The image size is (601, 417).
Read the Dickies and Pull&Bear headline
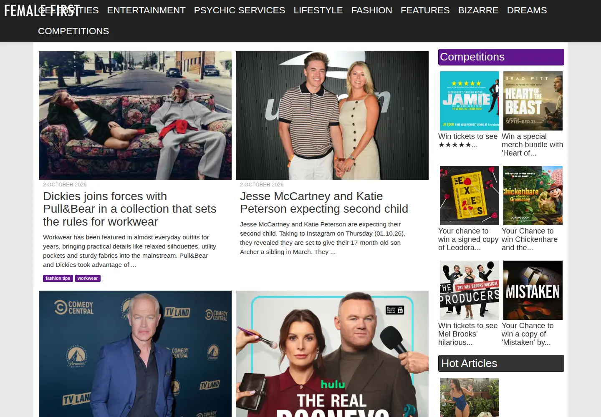pyautogui.click(x=130, y=209)
